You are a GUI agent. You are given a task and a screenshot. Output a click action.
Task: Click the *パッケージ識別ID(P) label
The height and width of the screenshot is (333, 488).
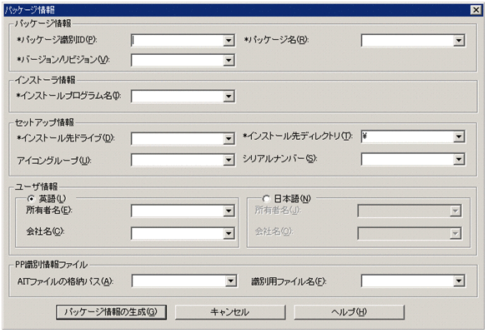57,40
